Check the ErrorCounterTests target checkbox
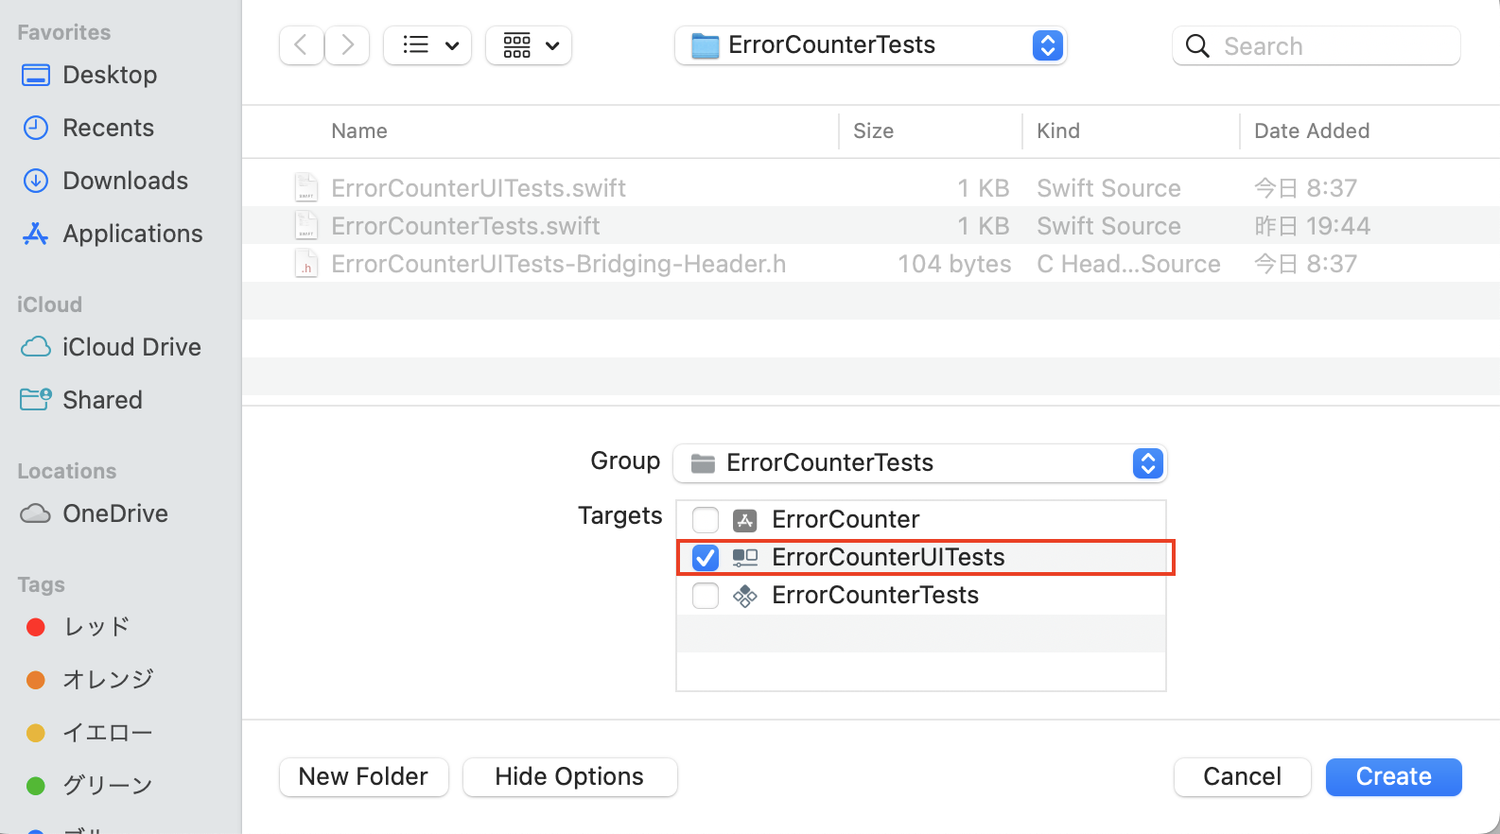The width and height of the screenshot is (1500, 834). 705,595
